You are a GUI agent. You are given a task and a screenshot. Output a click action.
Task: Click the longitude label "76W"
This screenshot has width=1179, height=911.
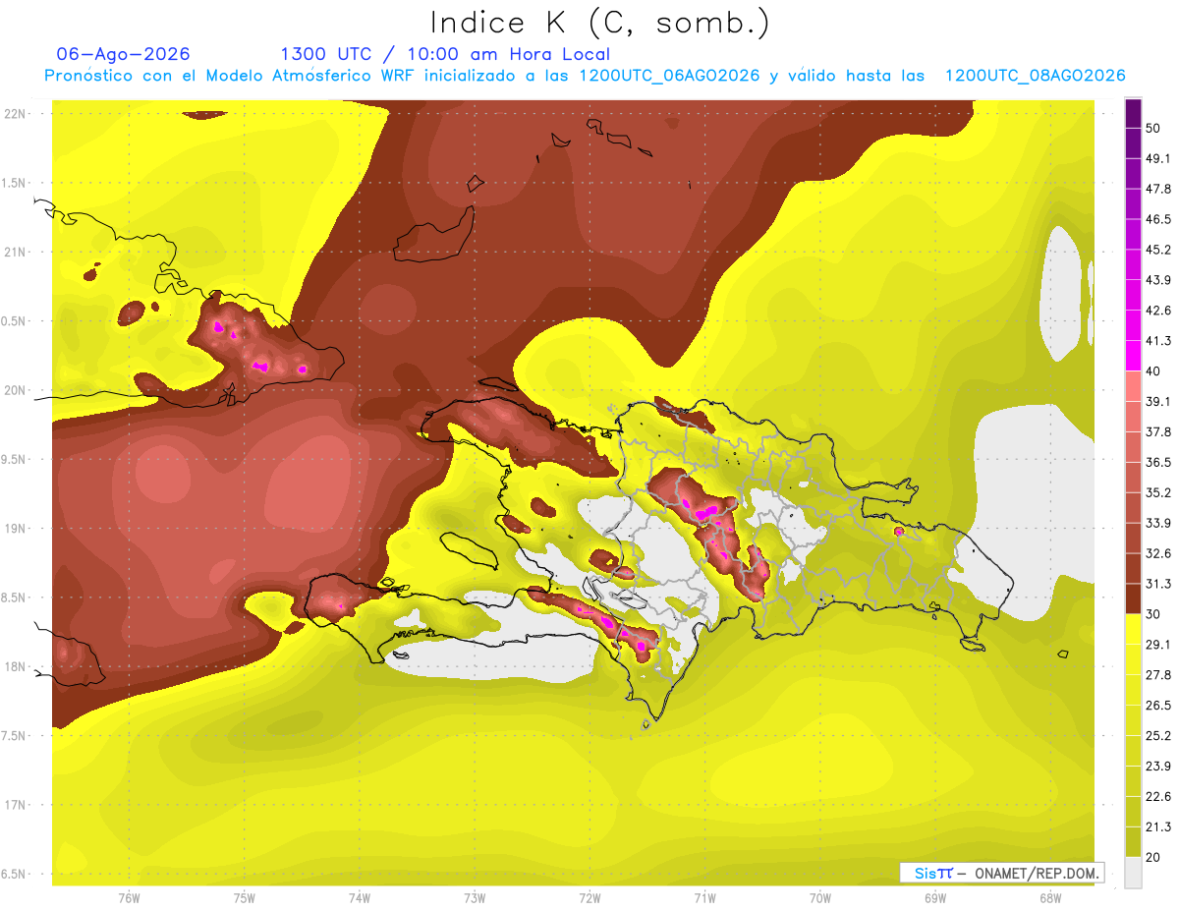[129, 897]
